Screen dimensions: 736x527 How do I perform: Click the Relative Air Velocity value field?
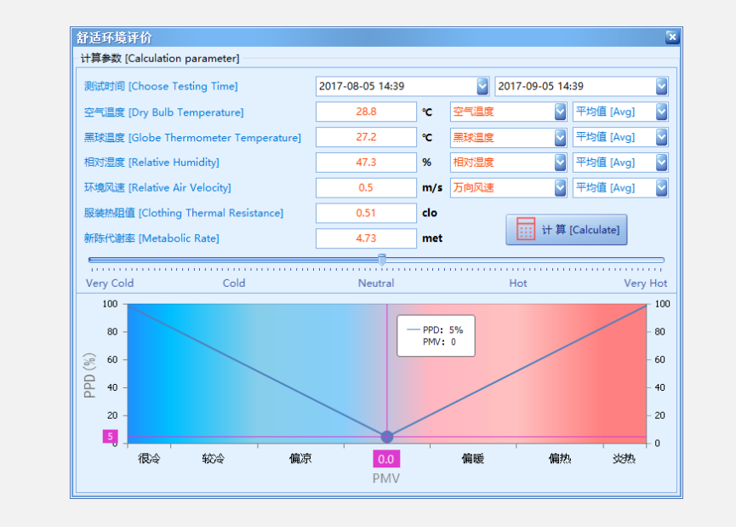click(x=366, y=187)
